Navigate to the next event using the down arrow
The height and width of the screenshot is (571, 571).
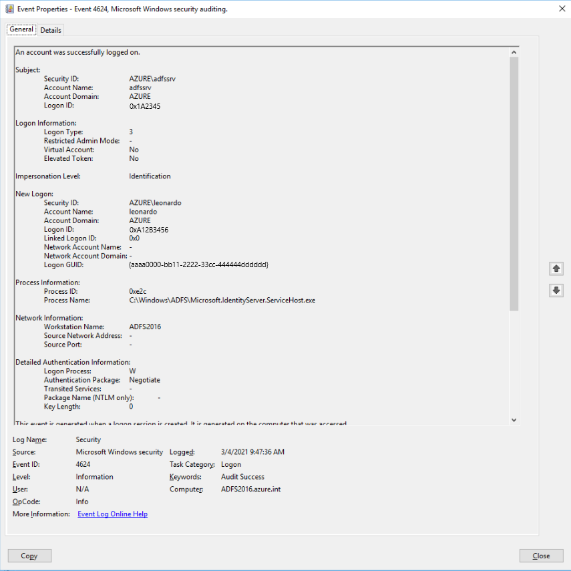(556, 290)
